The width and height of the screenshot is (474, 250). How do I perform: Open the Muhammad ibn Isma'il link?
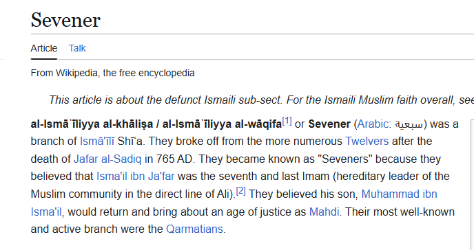click(x=399, y=194)
